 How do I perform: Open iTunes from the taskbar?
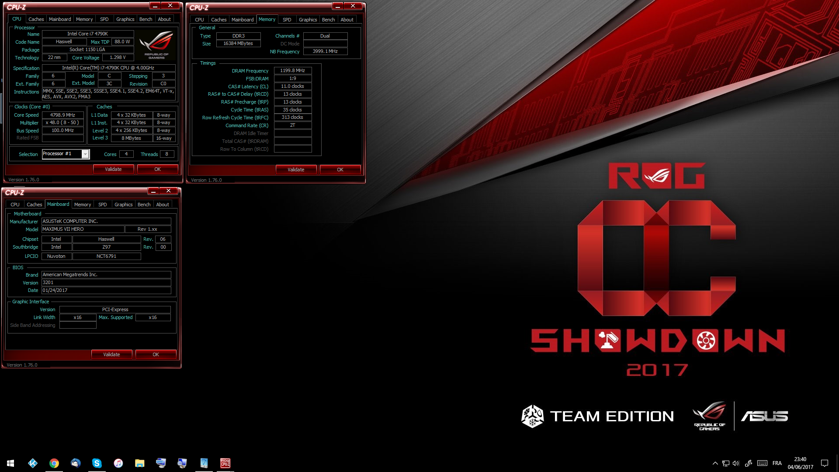pyautogui.click(x=118, y=463)
